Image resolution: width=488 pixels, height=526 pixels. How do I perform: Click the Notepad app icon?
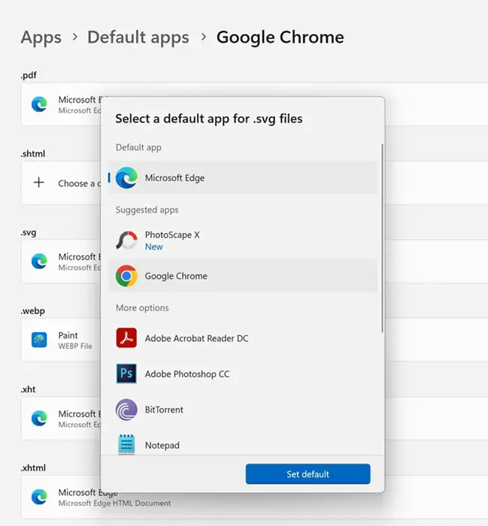[x=126, y=445]
